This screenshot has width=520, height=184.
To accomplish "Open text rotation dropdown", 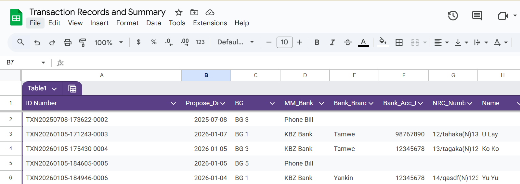I will (500, 42).
